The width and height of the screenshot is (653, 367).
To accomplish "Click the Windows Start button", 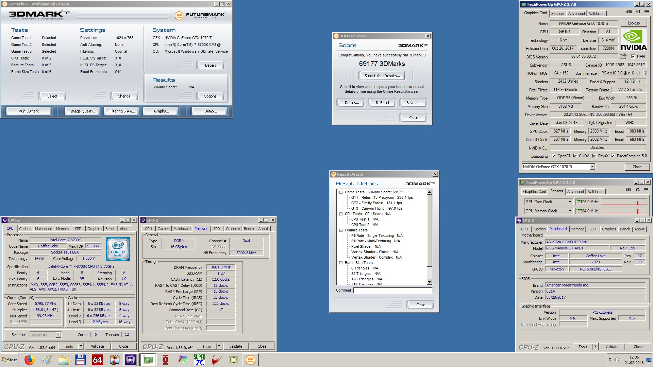I will (10, 360).
